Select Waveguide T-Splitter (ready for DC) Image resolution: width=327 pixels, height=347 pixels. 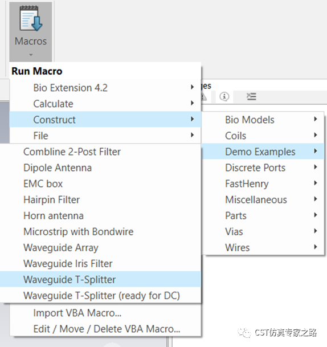100,296
